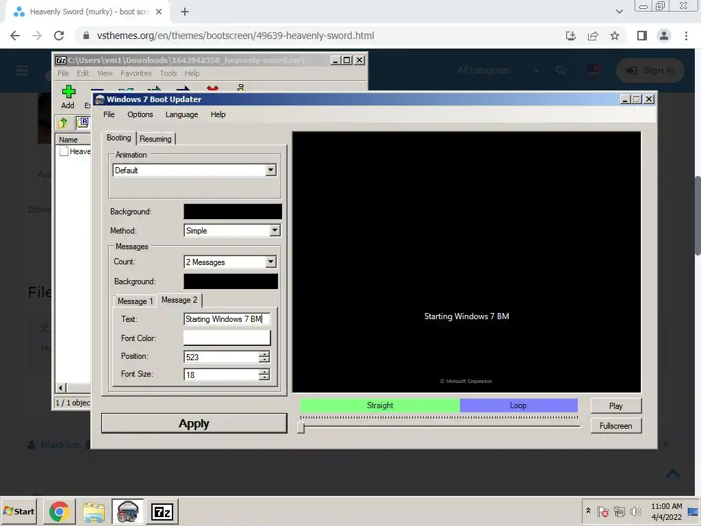Click the Name column header in 7-Zip
701x526 pixels.
[x=73, y=140]
